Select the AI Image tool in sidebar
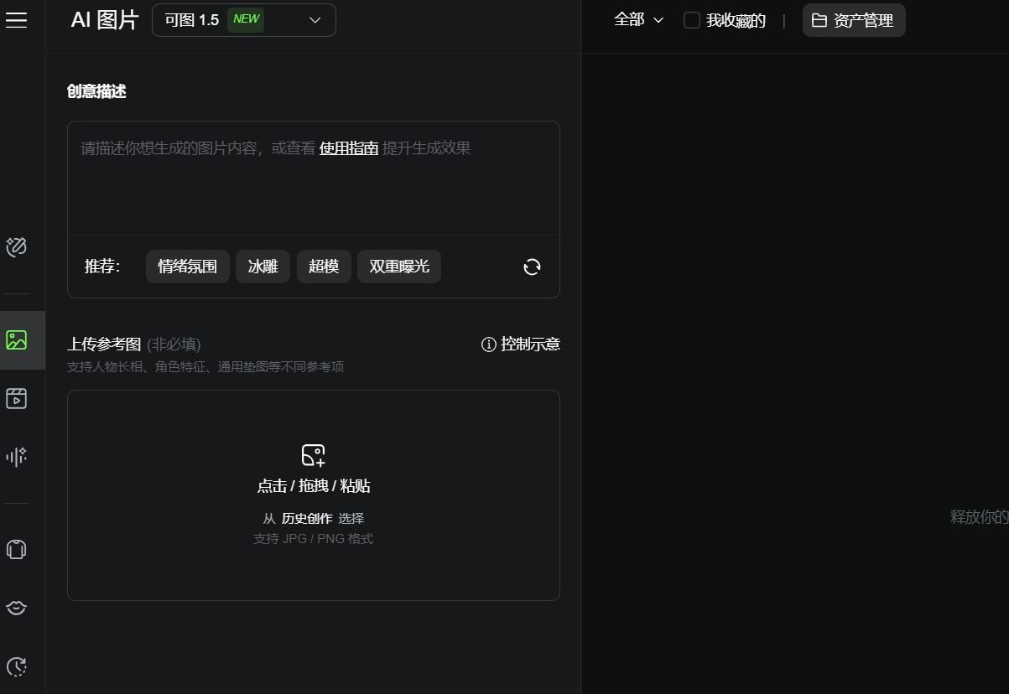1009x694 pixels. tap(17, 339)
